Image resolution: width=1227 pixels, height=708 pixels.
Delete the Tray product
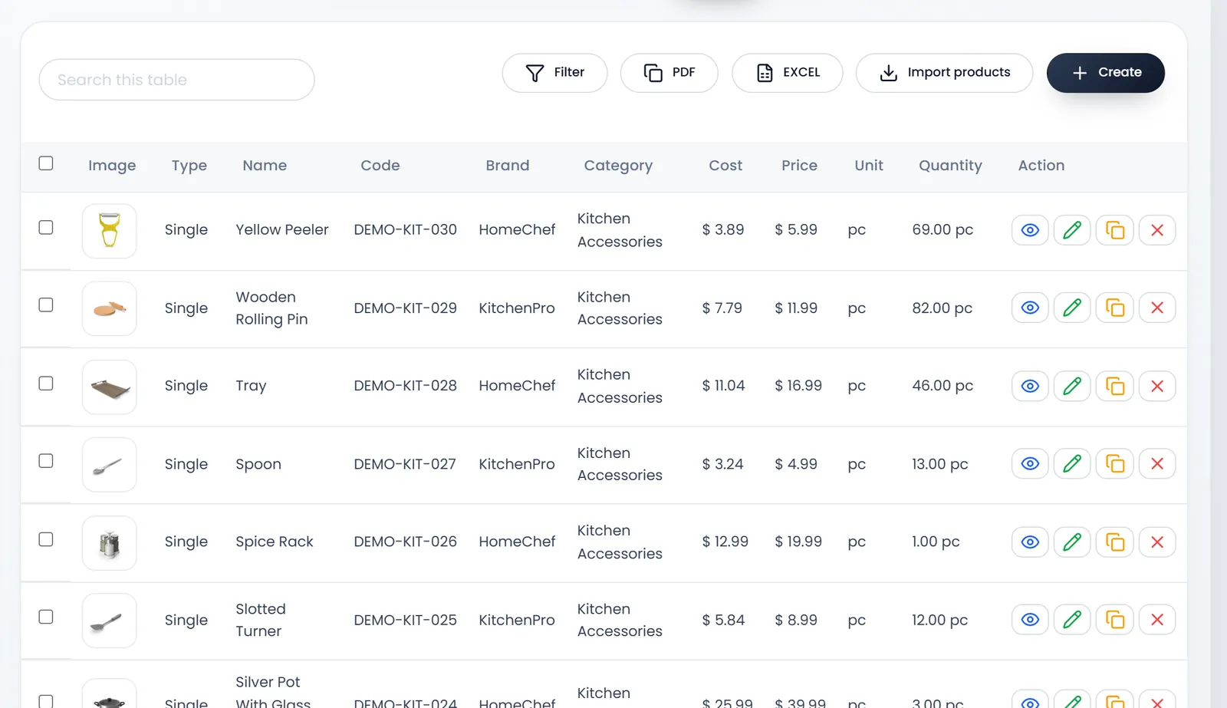[x=1157, y=386]
